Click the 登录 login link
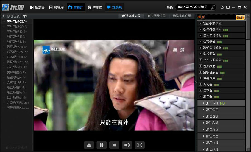Viewport: 251px width, 152px height. tap(170, 8)
